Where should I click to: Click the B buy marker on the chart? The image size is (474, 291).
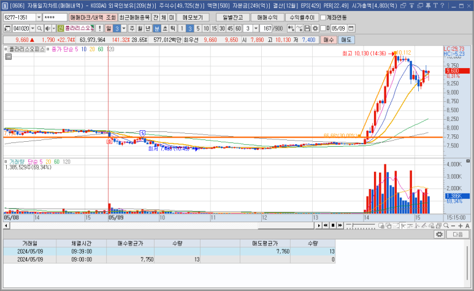pos(109,141)
